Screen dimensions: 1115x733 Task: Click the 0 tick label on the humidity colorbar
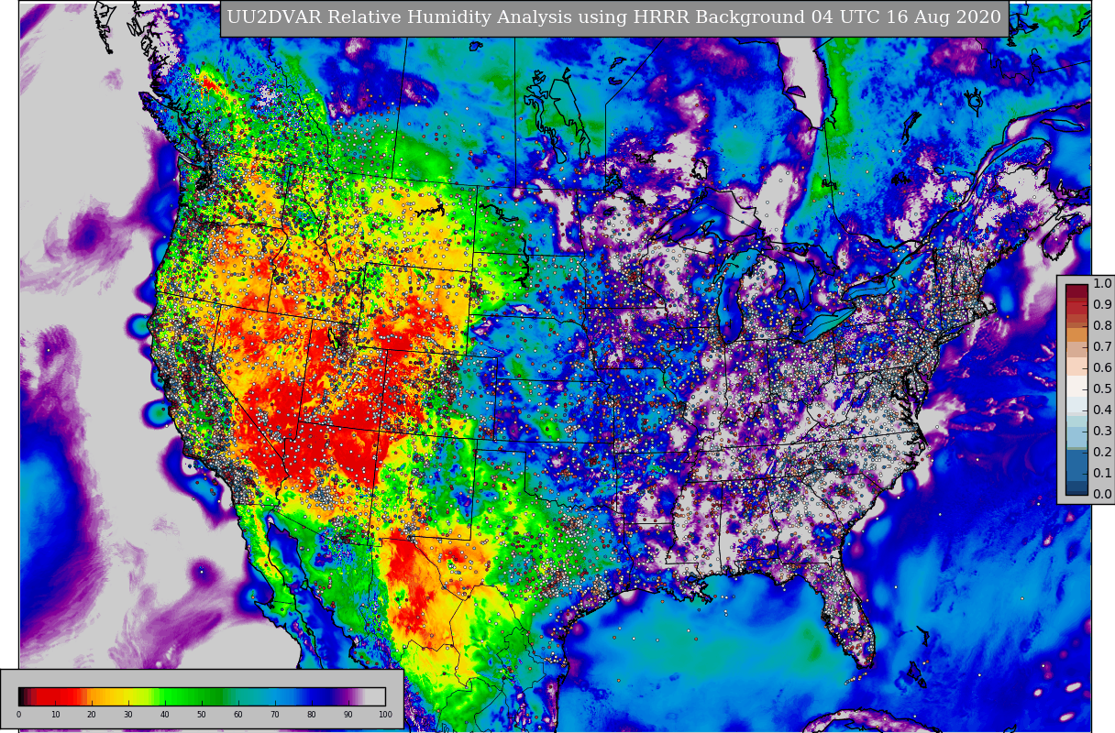pos(18,715)
